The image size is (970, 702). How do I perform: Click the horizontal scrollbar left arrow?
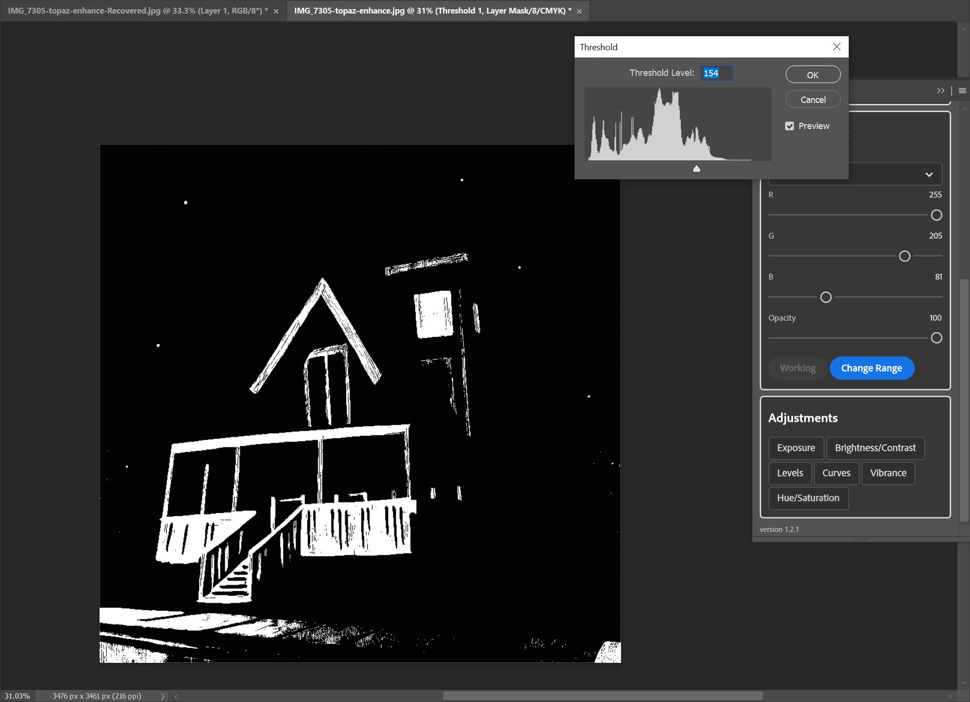tap(176, 696)
